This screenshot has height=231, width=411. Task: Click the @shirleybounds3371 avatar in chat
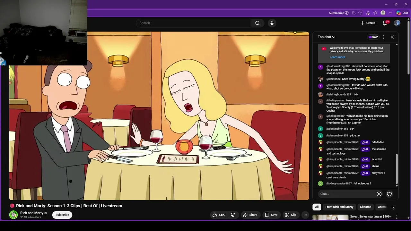point(320,95)
